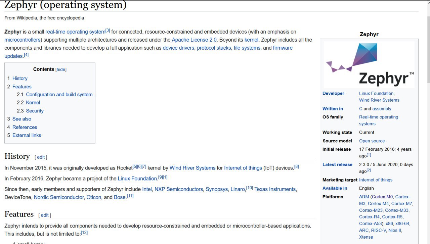The height and width of the screenshot is (244, 430).
Task: Open the assembly link in infobox
Action: click(382, 109)
